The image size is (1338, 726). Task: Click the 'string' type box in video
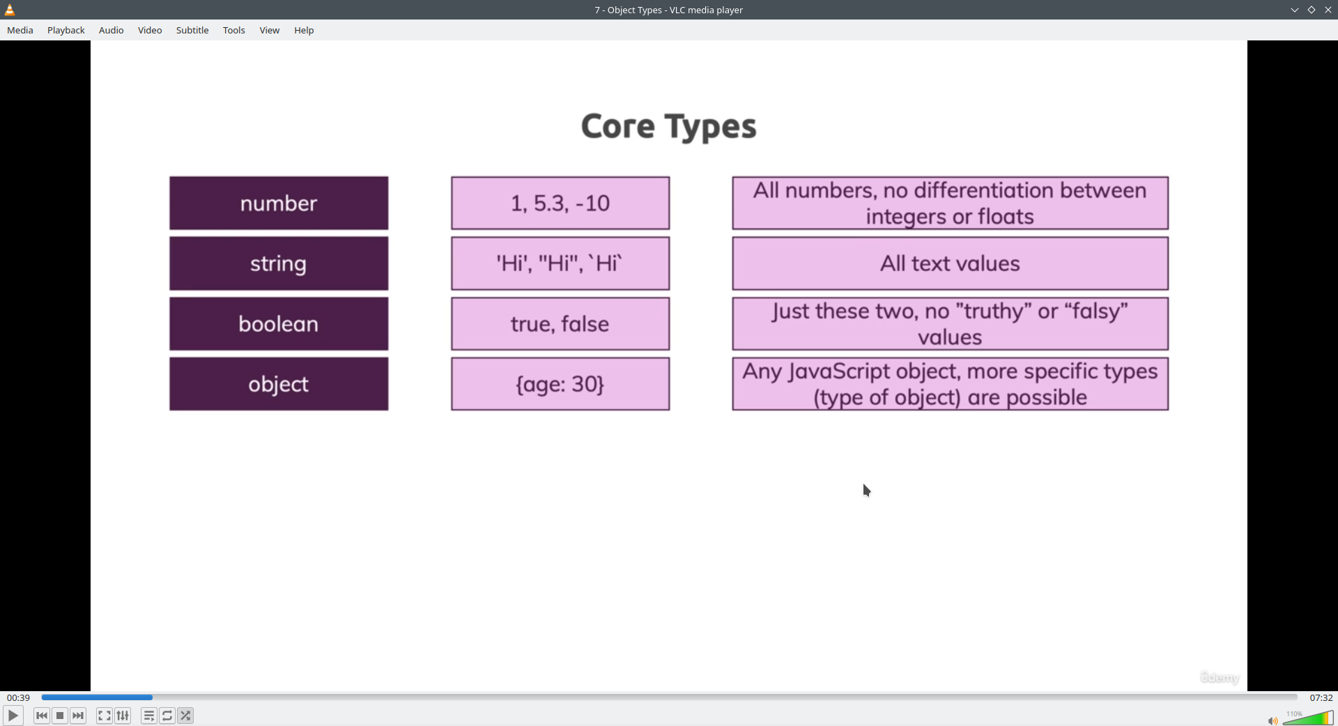279,263
